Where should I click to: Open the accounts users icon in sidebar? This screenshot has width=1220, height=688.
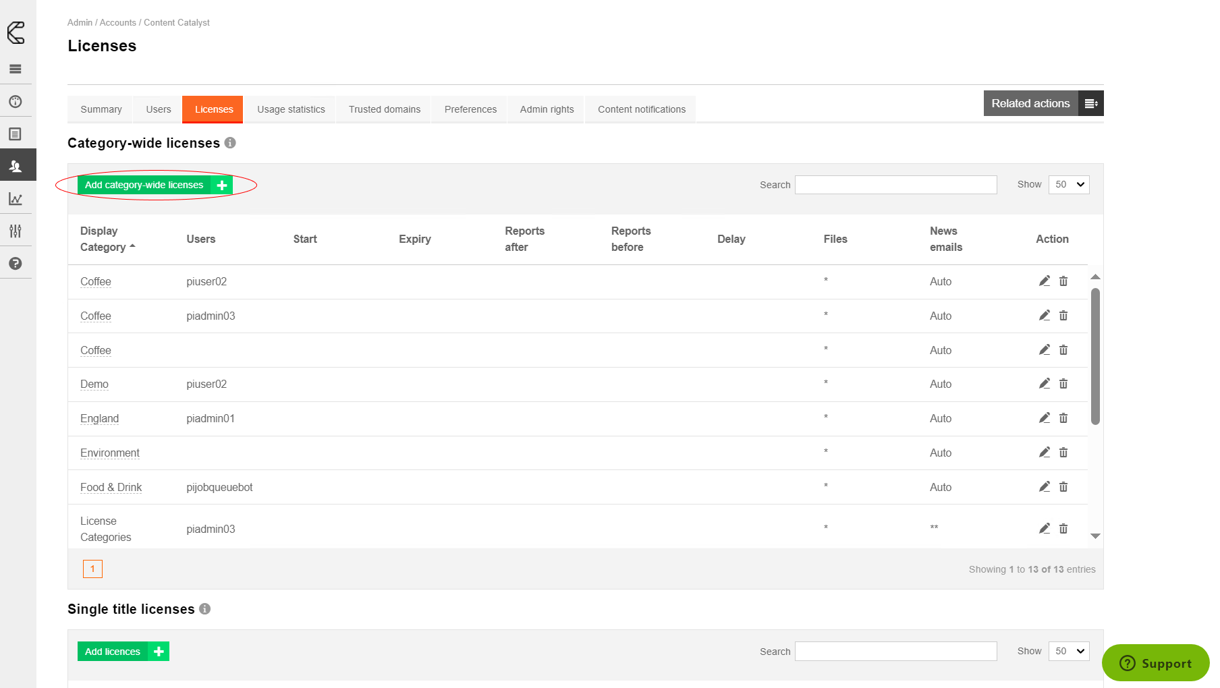pos(16,166)
